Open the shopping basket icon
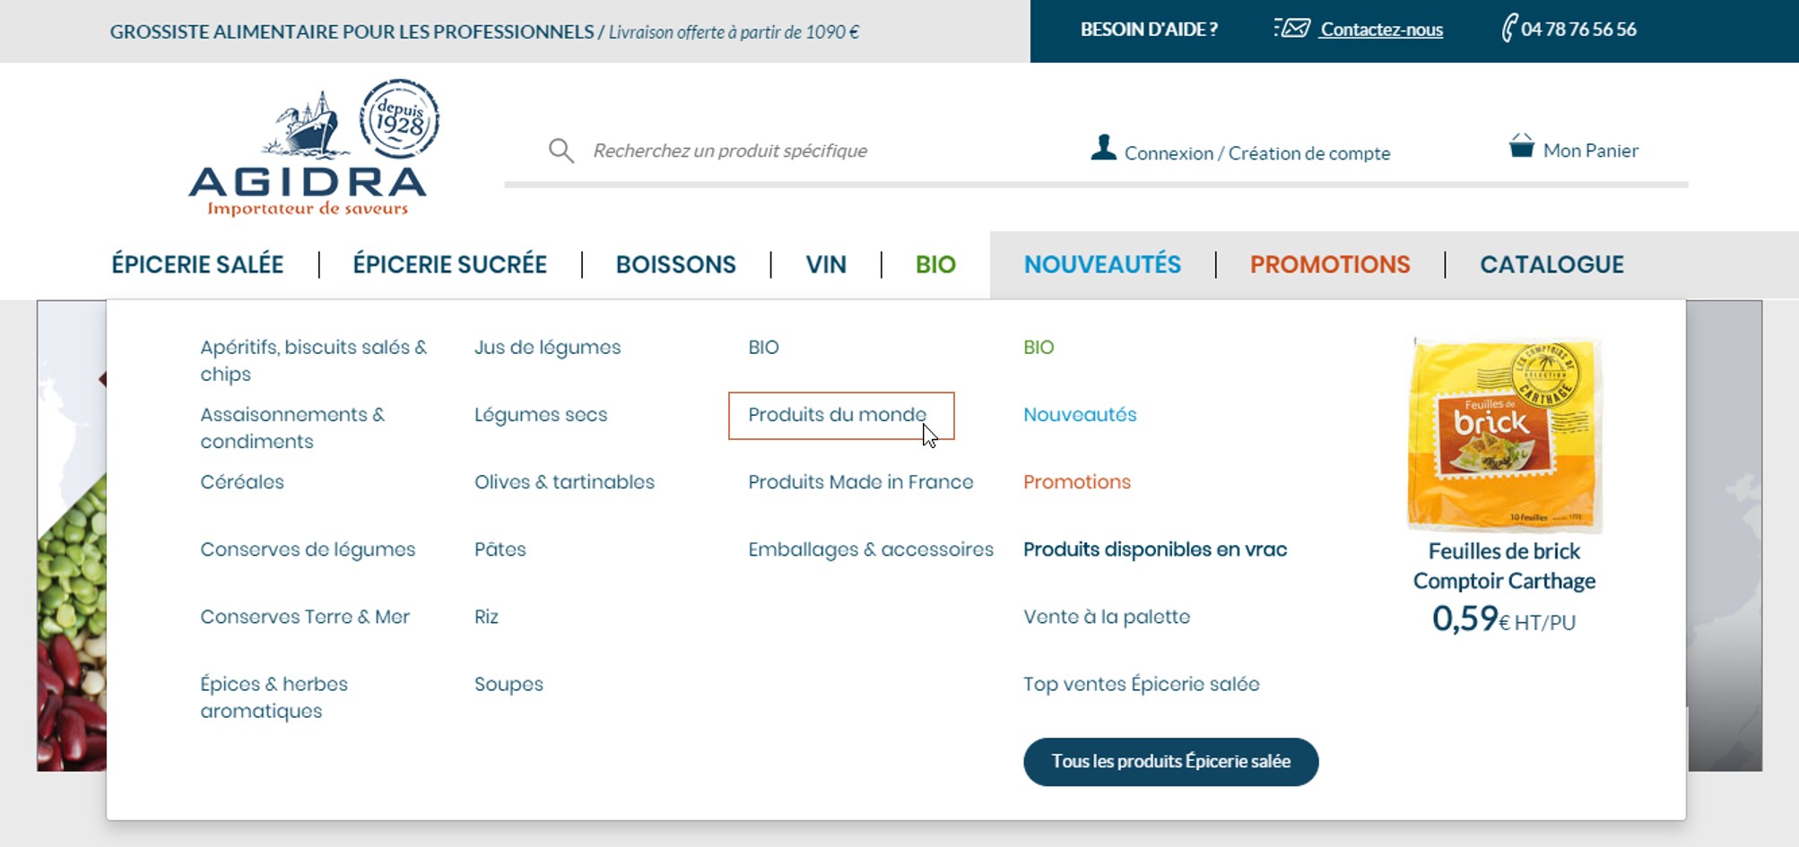The width and height of the screenshot is (1799, 847). 1521,146
